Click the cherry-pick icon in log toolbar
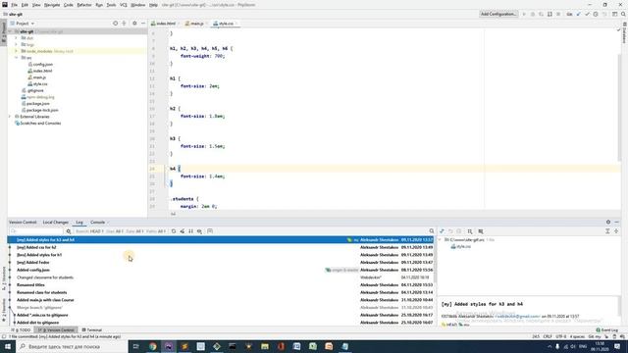Image resolution: width=628 pixels, height=353 pixels. pyautogui.click(x=183, y=231)
